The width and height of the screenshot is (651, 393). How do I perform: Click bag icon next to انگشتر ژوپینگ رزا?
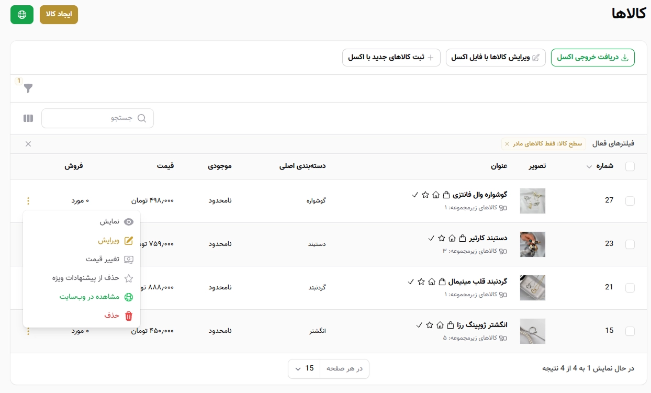(x=450, y=325)
